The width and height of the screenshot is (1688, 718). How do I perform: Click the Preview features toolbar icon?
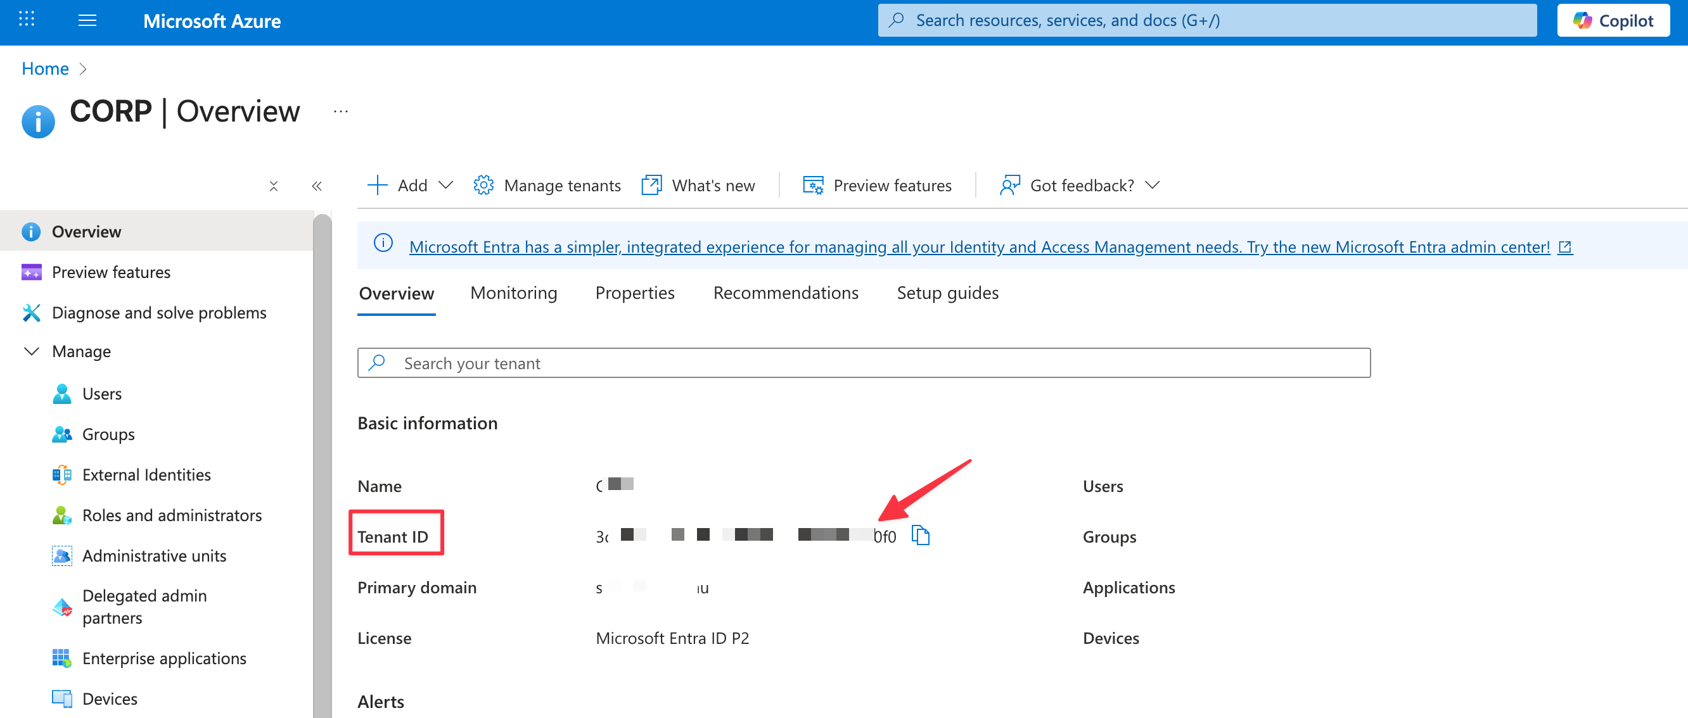click(813, 186)
